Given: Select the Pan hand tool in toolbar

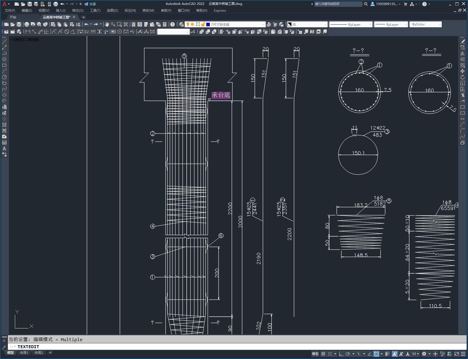Looking at the screenshot, I should tap(107, 24).
